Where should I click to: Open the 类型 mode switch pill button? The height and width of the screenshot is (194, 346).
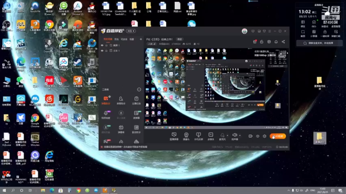pyautogui.click(x=131, y=31)
